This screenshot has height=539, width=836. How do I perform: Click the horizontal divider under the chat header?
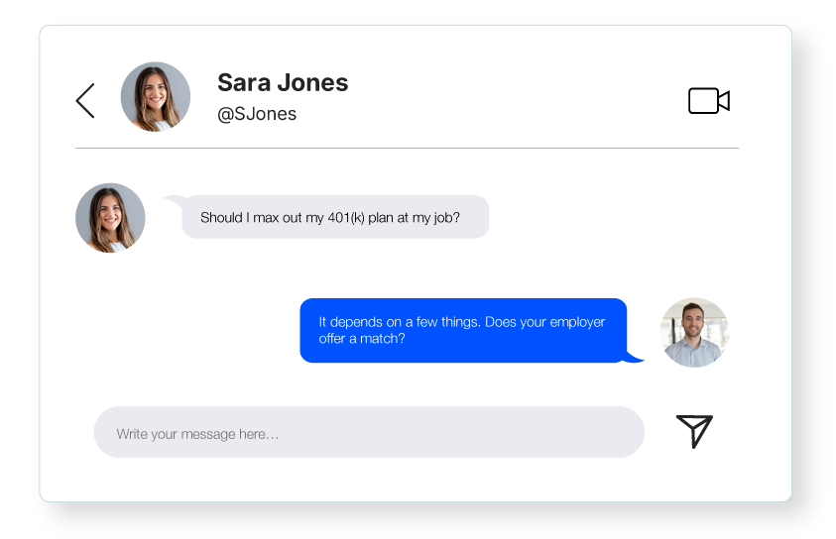(408, 148)
